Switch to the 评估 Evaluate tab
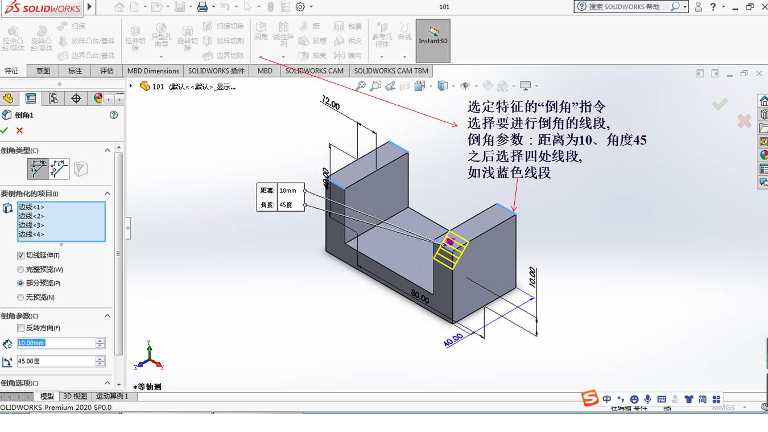This screenshot has height=432, width=768. click(107, 71)
